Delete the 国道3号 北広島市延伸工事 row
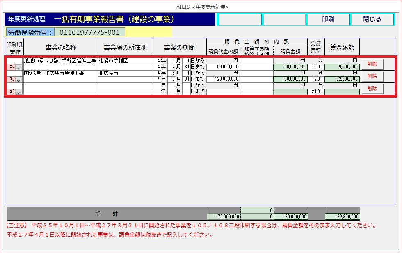 coord(372,76)
